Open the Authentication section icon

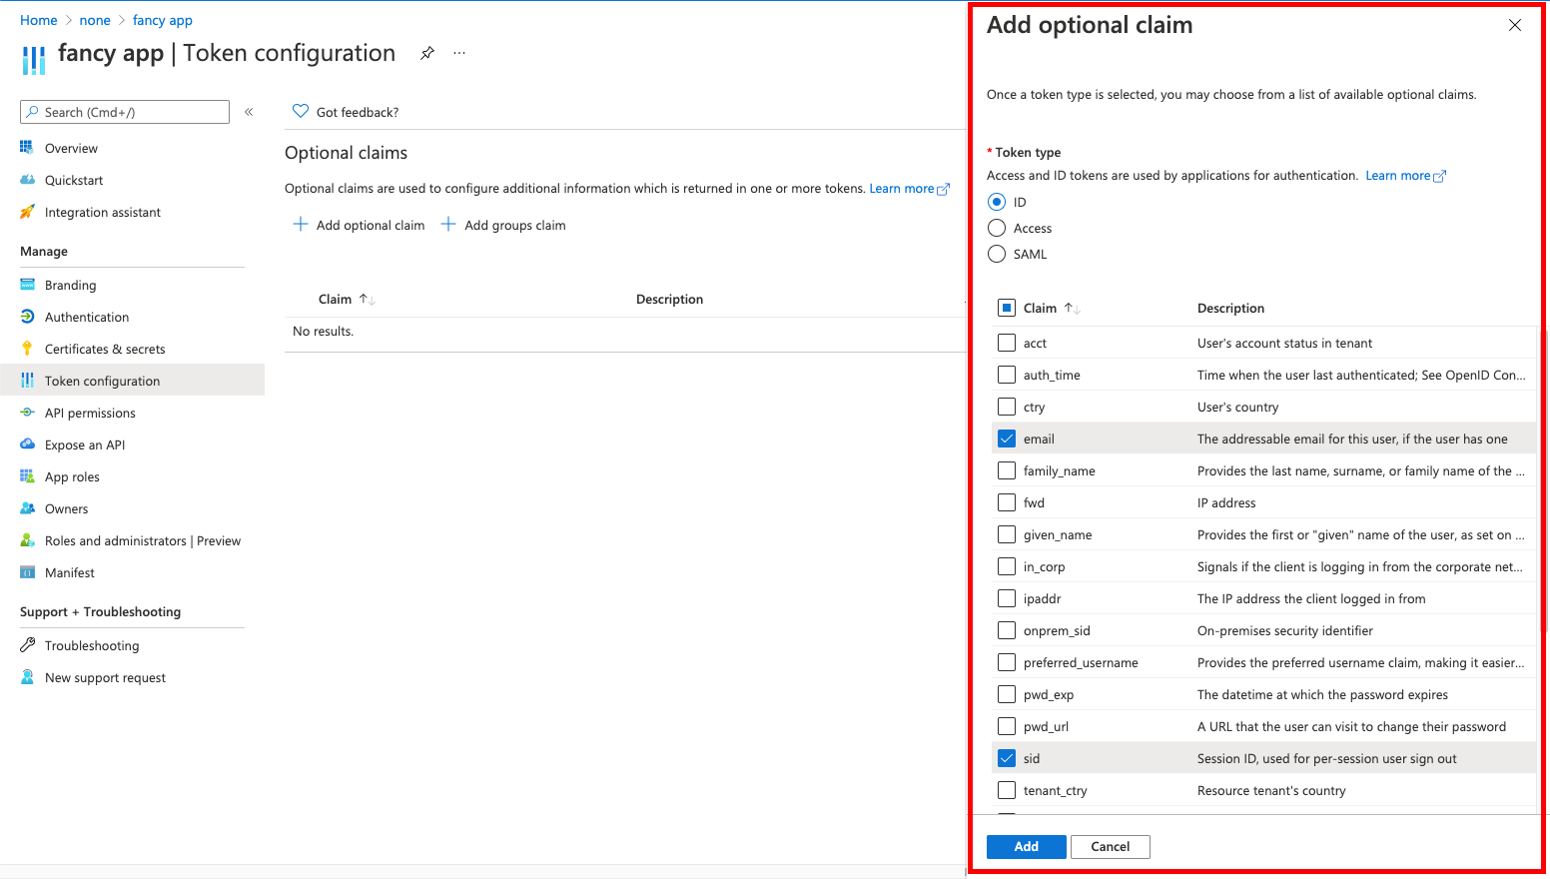pos(29,317)
